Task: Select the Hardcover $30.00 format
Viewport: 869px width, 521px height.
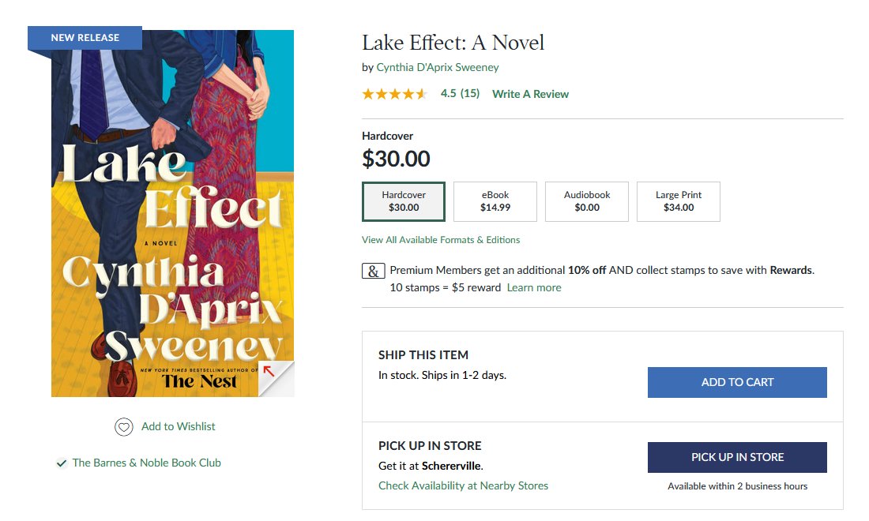Action: click(x=404, y=201)
